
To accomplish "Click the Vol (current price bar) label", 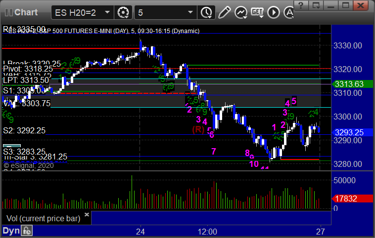I will 43,218.
